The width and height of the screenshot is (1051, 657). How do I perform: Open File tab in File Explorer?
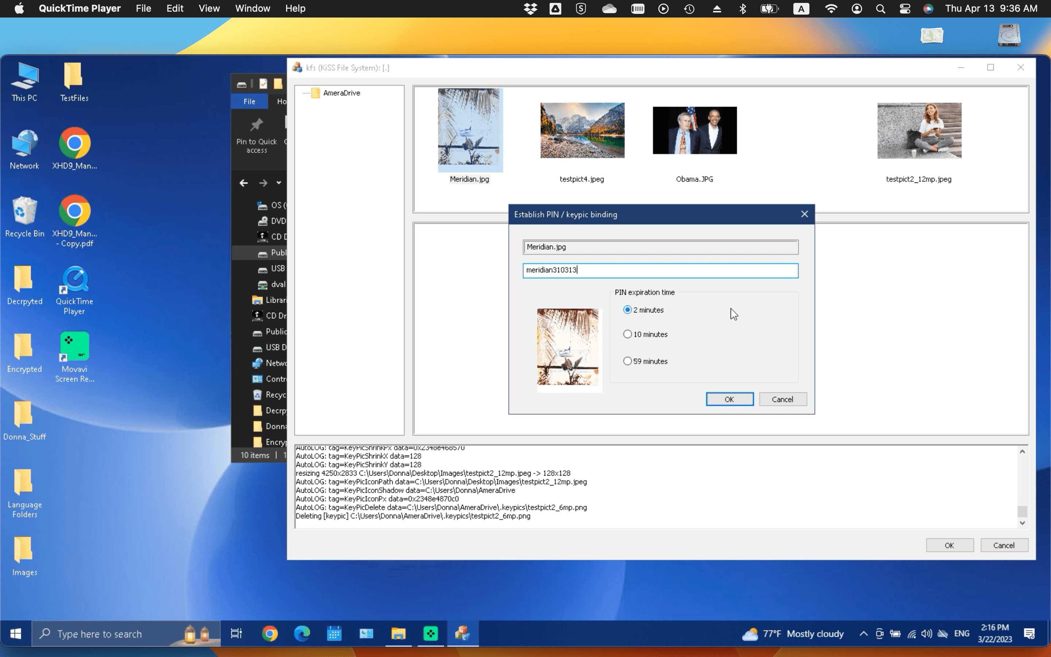point(249,101)
